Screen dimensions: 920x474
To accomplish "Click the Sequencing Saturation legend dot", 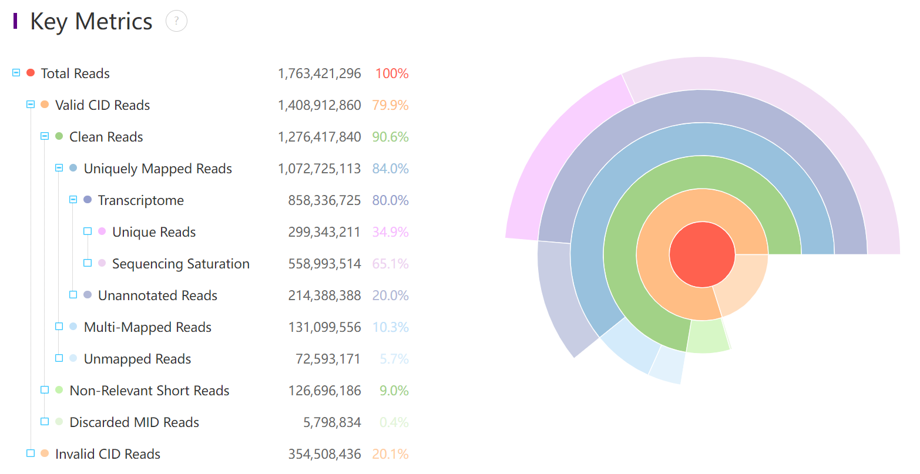I will point(102,263).
